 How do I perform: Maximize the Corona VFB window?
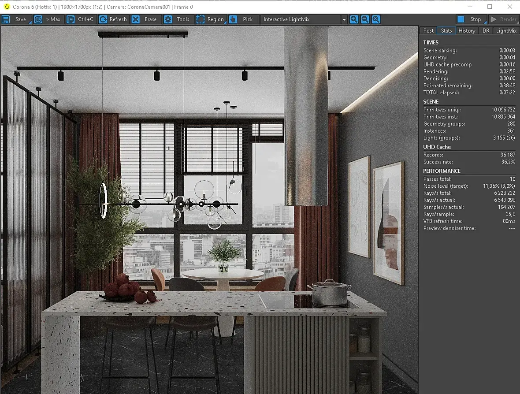(490, 7)
